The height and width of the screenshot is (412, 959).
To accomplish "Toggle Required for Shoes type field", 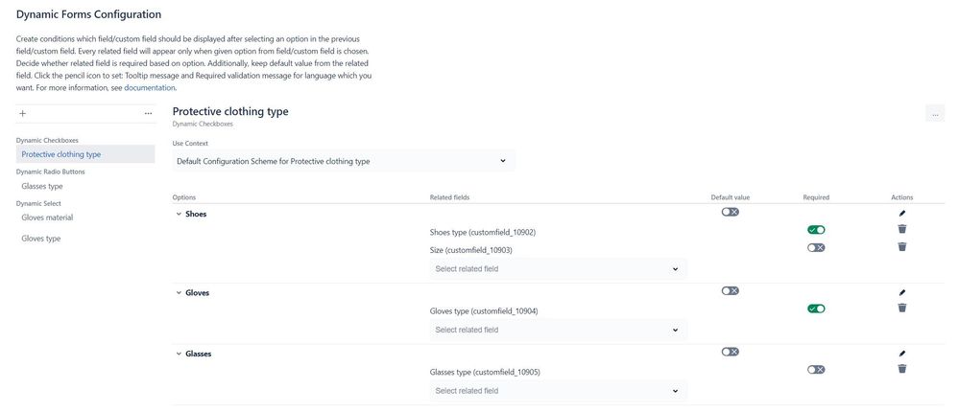I will [x=816, y=230].
